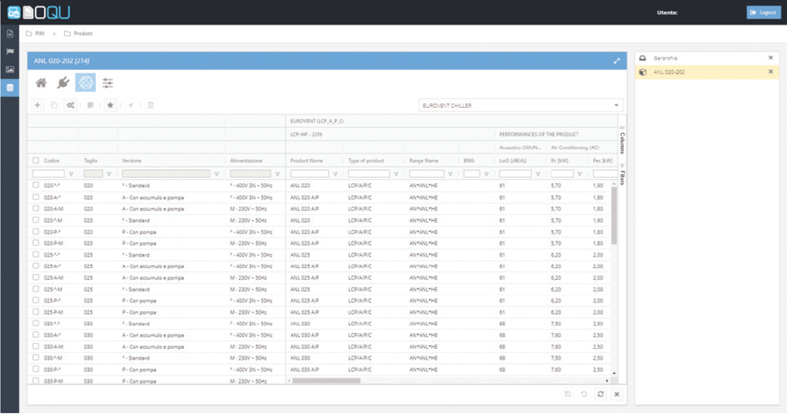Viewport: 787px width, 414px height.
Task: Click the refresh icon at bottom
Action: click(x=600, y=394)
